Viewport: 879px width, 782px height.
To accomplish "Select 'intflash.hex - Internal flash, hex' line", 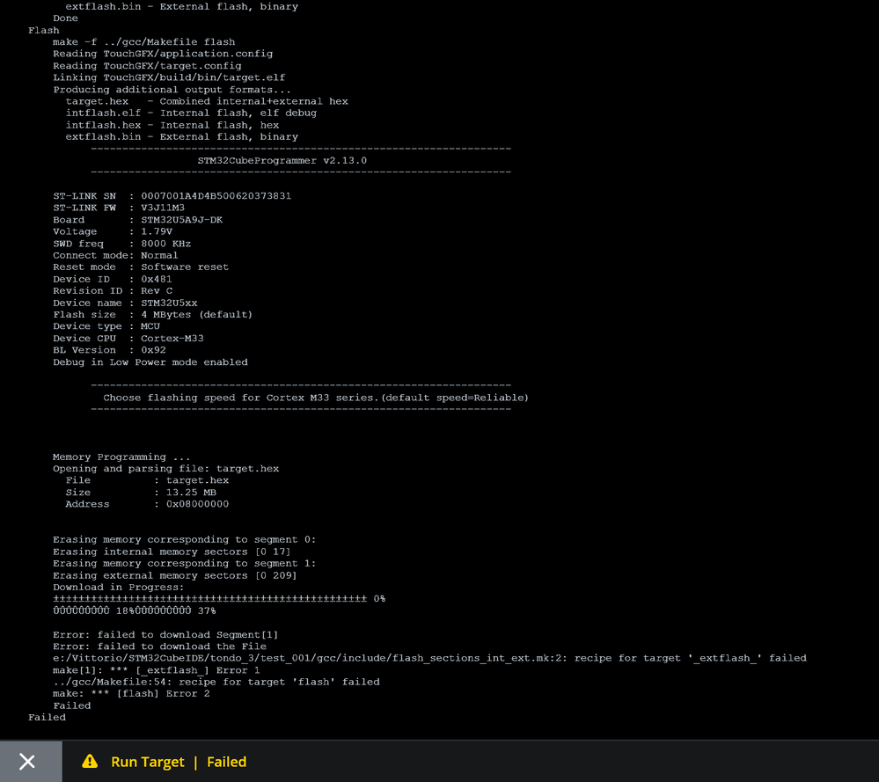I will pos(172,125).
